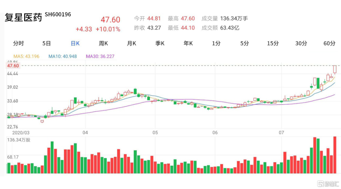The width and height of the screenshot is (341, 189).
Task: Click the 昨收 43.27 previous close
Action: tap(147, 28)
